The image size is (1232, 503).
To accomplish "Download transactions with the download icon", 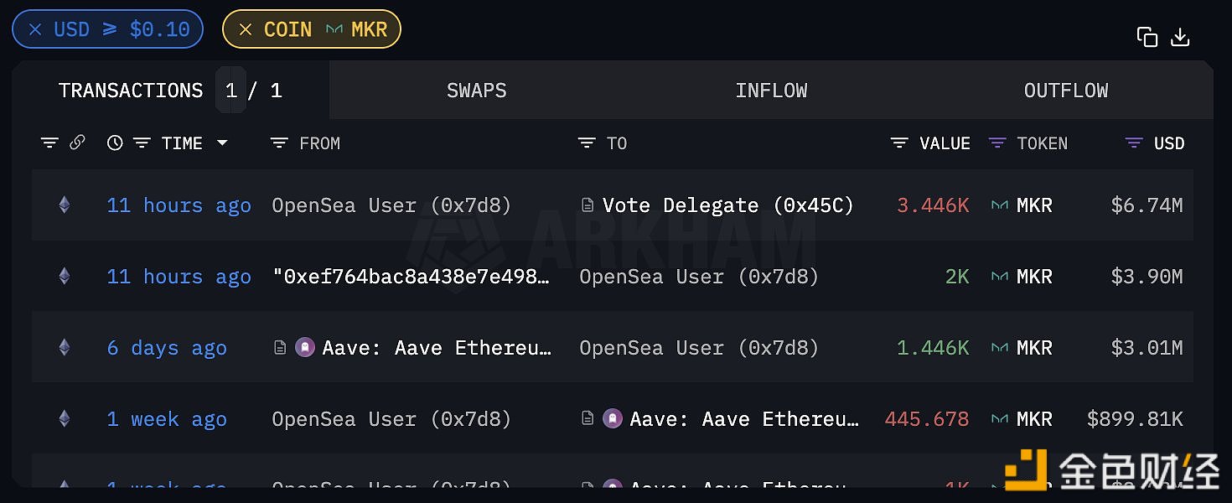I will click(1180, 37).
